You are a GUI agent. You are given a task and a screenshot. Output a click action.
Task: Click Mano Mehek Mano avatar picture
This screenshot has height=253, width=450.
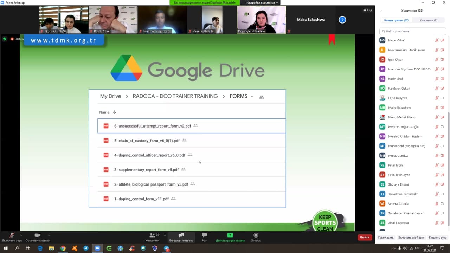[x=382, y=117]
